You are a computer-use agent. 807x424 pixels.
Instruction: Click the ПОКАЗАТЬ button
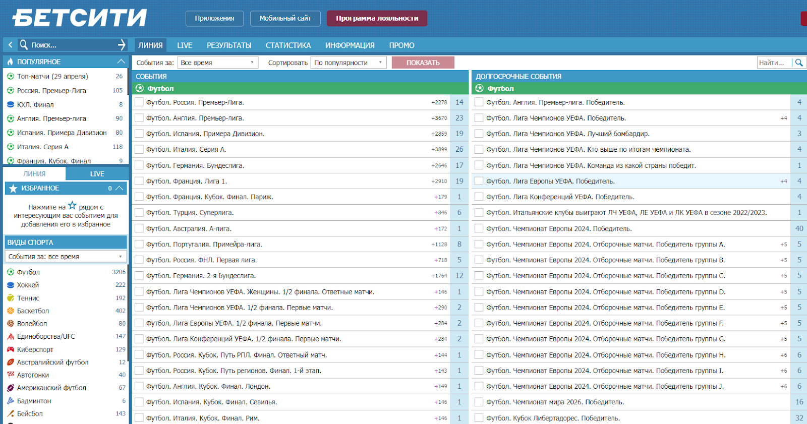pos(423,63)
